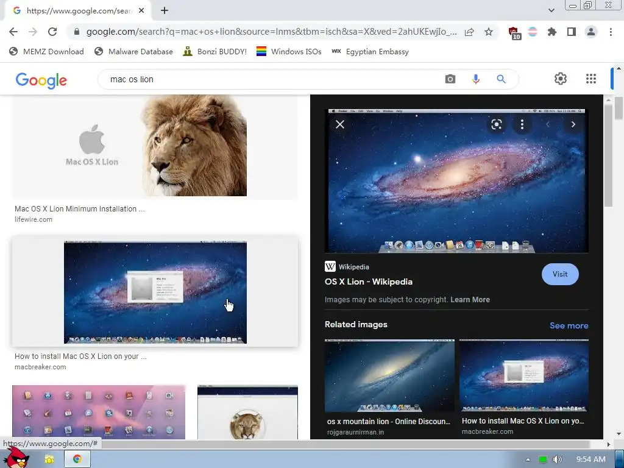
Task: Open Bonzi BUDDY! bookmark
Action: pos(215,52)
